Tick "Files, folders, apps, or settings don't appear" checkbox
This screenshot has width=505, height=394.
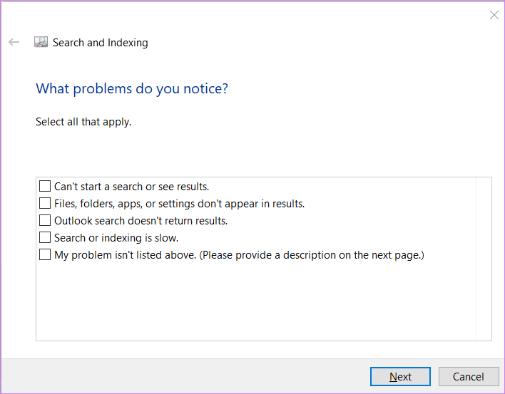click(45, 203)
